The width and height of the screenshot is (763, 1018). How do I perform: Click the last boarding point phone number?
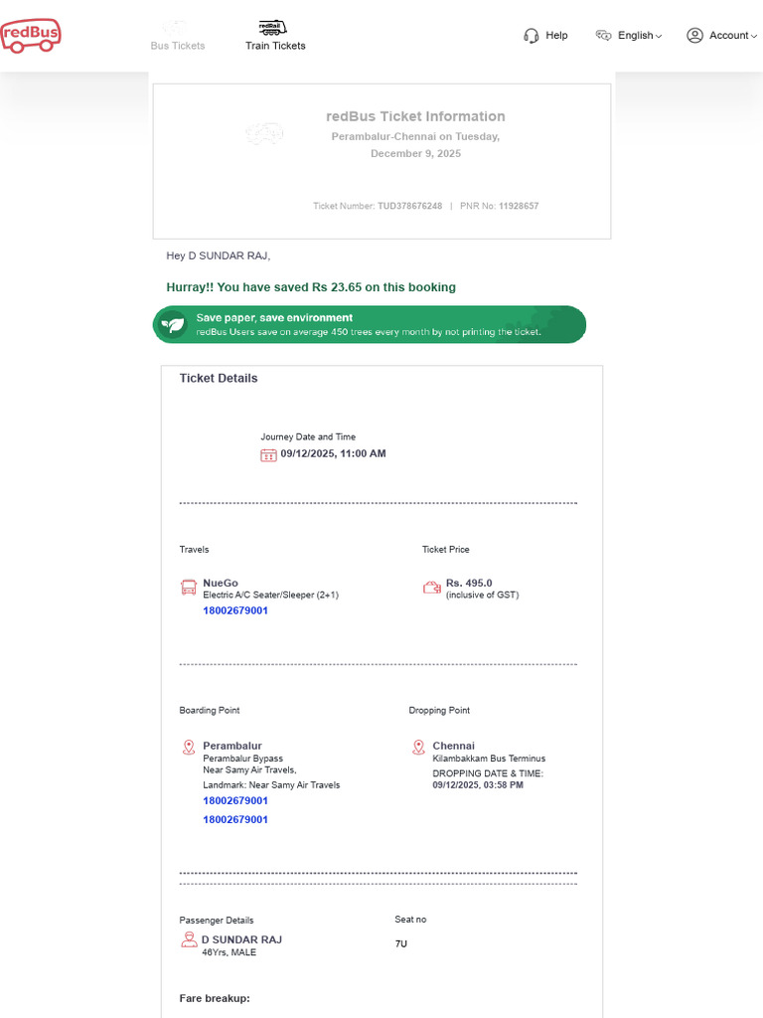point(235,819)
